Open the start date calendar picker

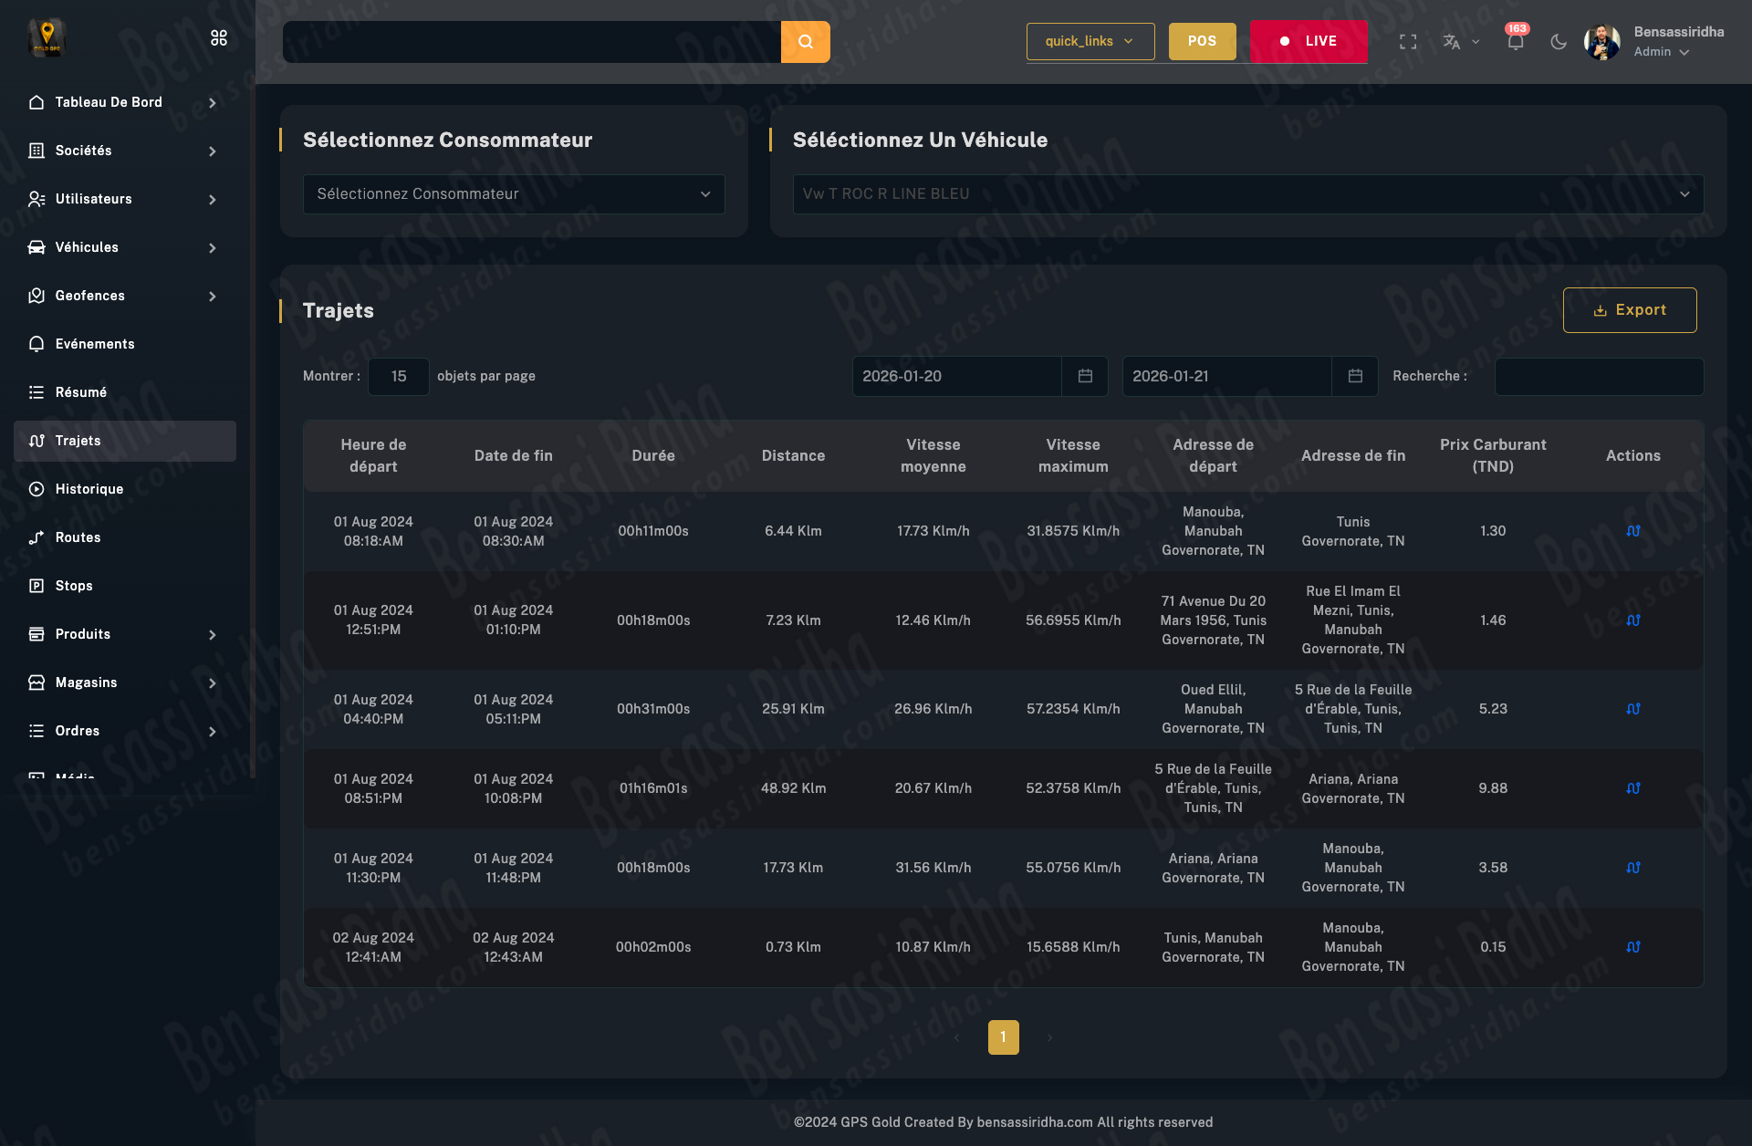[1085, 376]
